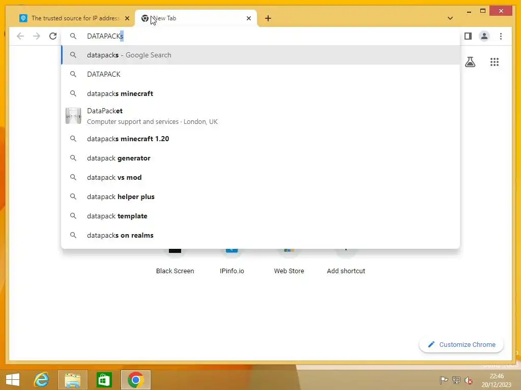The height and width of the screenshot is (390, 521).
Task: Open the Chrome three-dot menu
Action: coord(501,36)
